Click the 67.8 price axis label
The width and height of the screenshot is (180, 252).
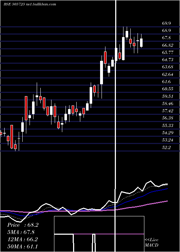tap(166, 38)
